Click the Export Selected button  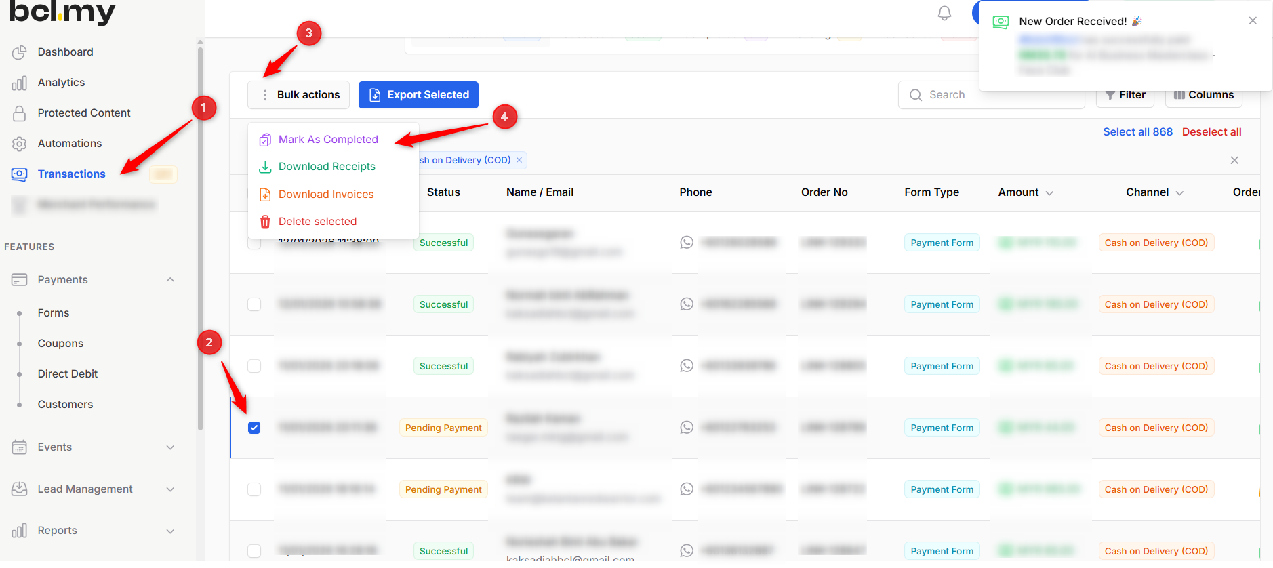pos(418,95)
